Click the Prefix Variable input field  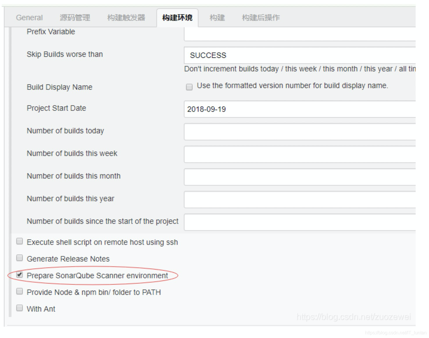(x=300, y=34)
